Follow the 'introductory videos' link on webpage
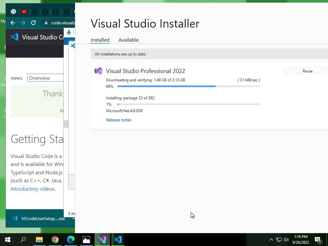Image resolution: width=328 pixels, height=246 pixels. click(33, 189)
